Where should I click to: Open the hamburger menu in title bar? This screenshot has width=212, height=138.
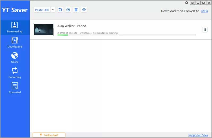pos(192,3)
